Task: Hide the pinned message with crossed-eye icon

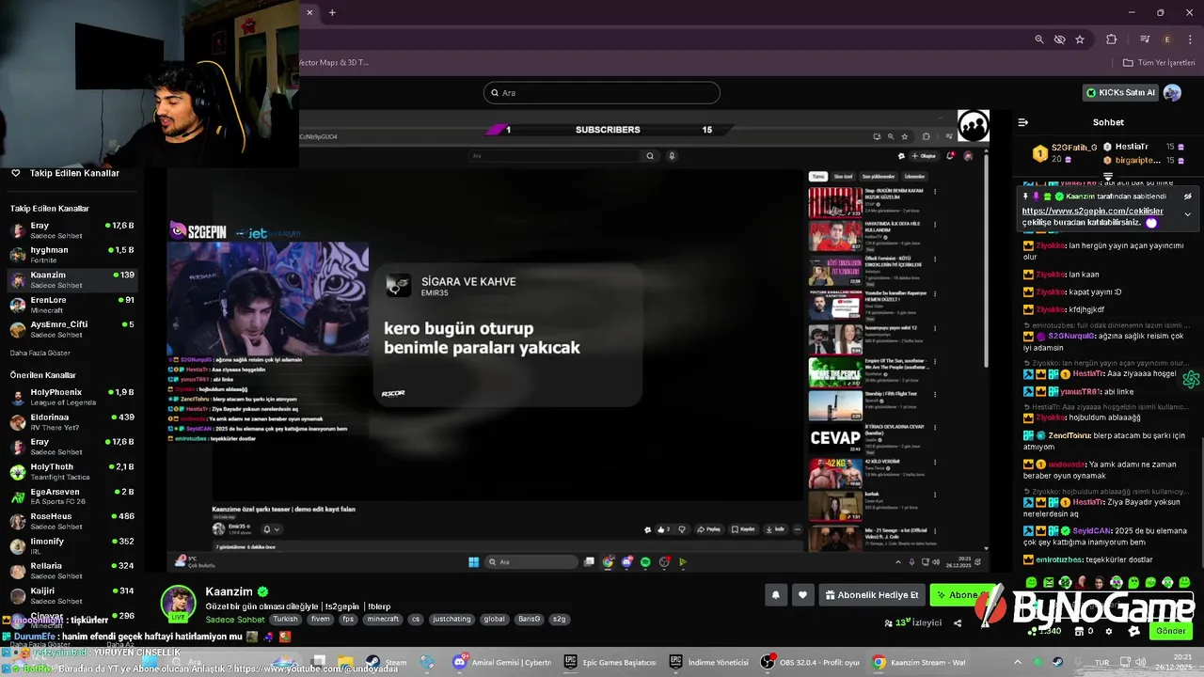Action: [x=1188, y=197]
